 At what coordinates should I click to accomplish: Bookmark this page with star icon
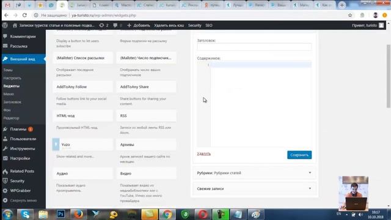pos(350,15)
